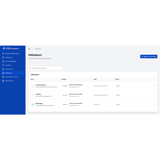Click the Status column header

(117, 79)
